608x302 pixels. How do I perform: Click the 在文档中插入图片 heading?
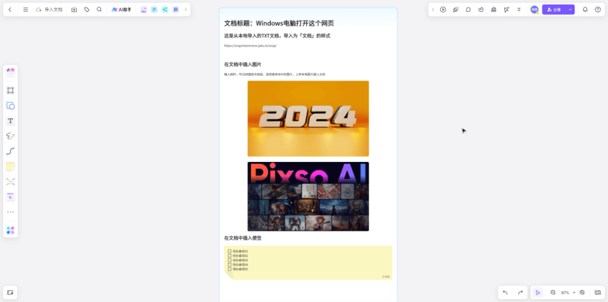(243, 65)
